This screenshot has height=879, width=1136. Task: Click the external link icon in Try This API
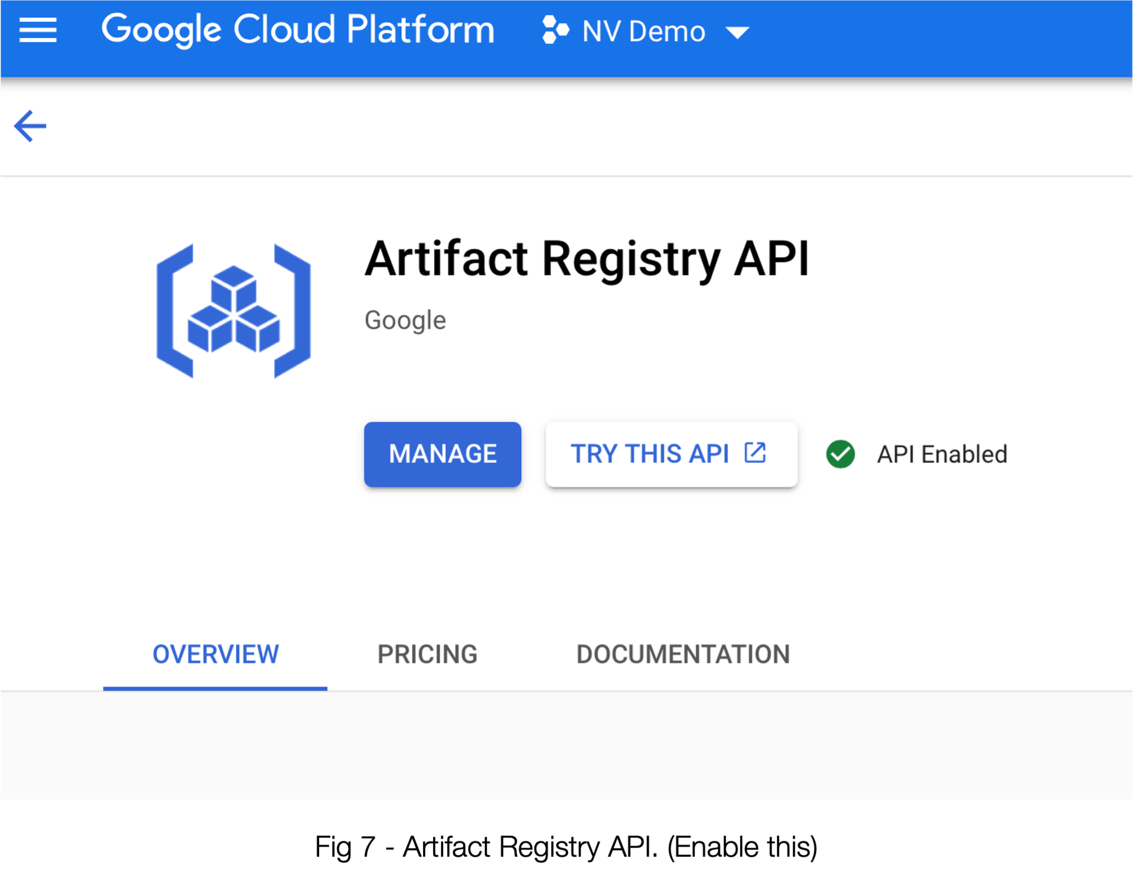click(x=755, y=453)
